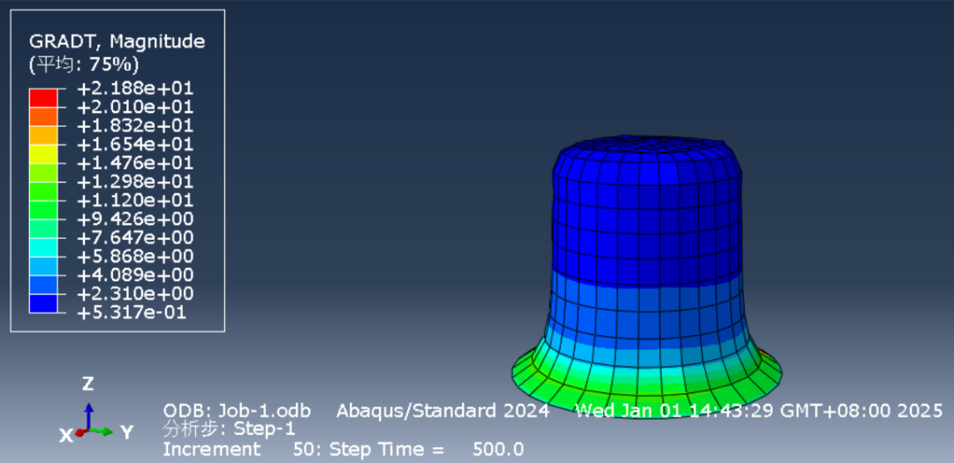Click the +1.120e+01 legend value
Viewport: 954px width, 463px height.
point(135,200)
